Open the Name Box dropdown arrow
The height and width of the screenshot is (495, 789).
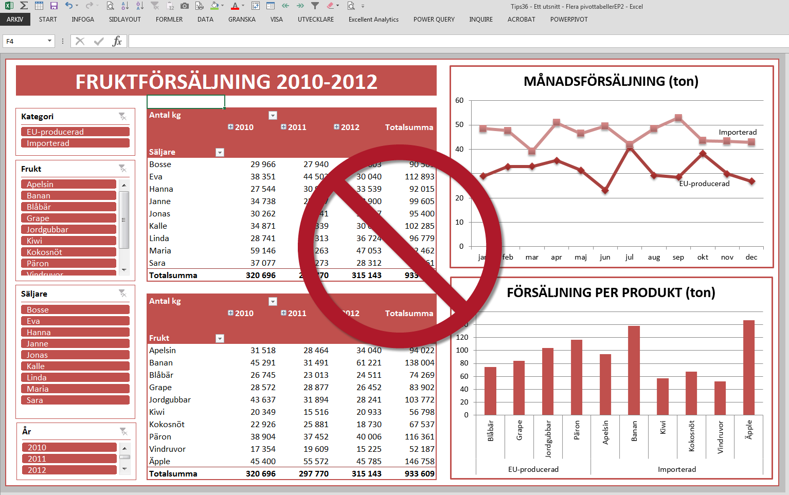49,41
